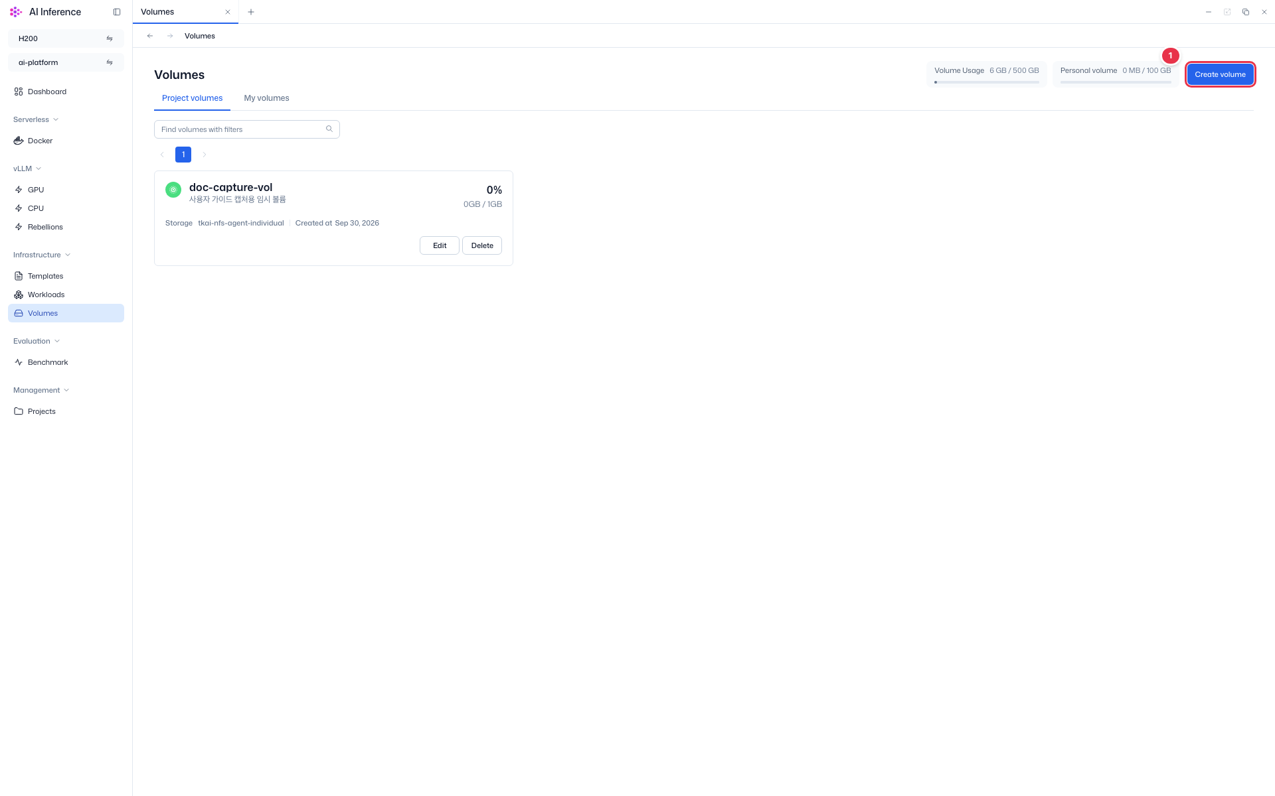The height and width of the screenshot is (796, 1275).
Task: Close the Volumes tab
Action: pos(228,12)
